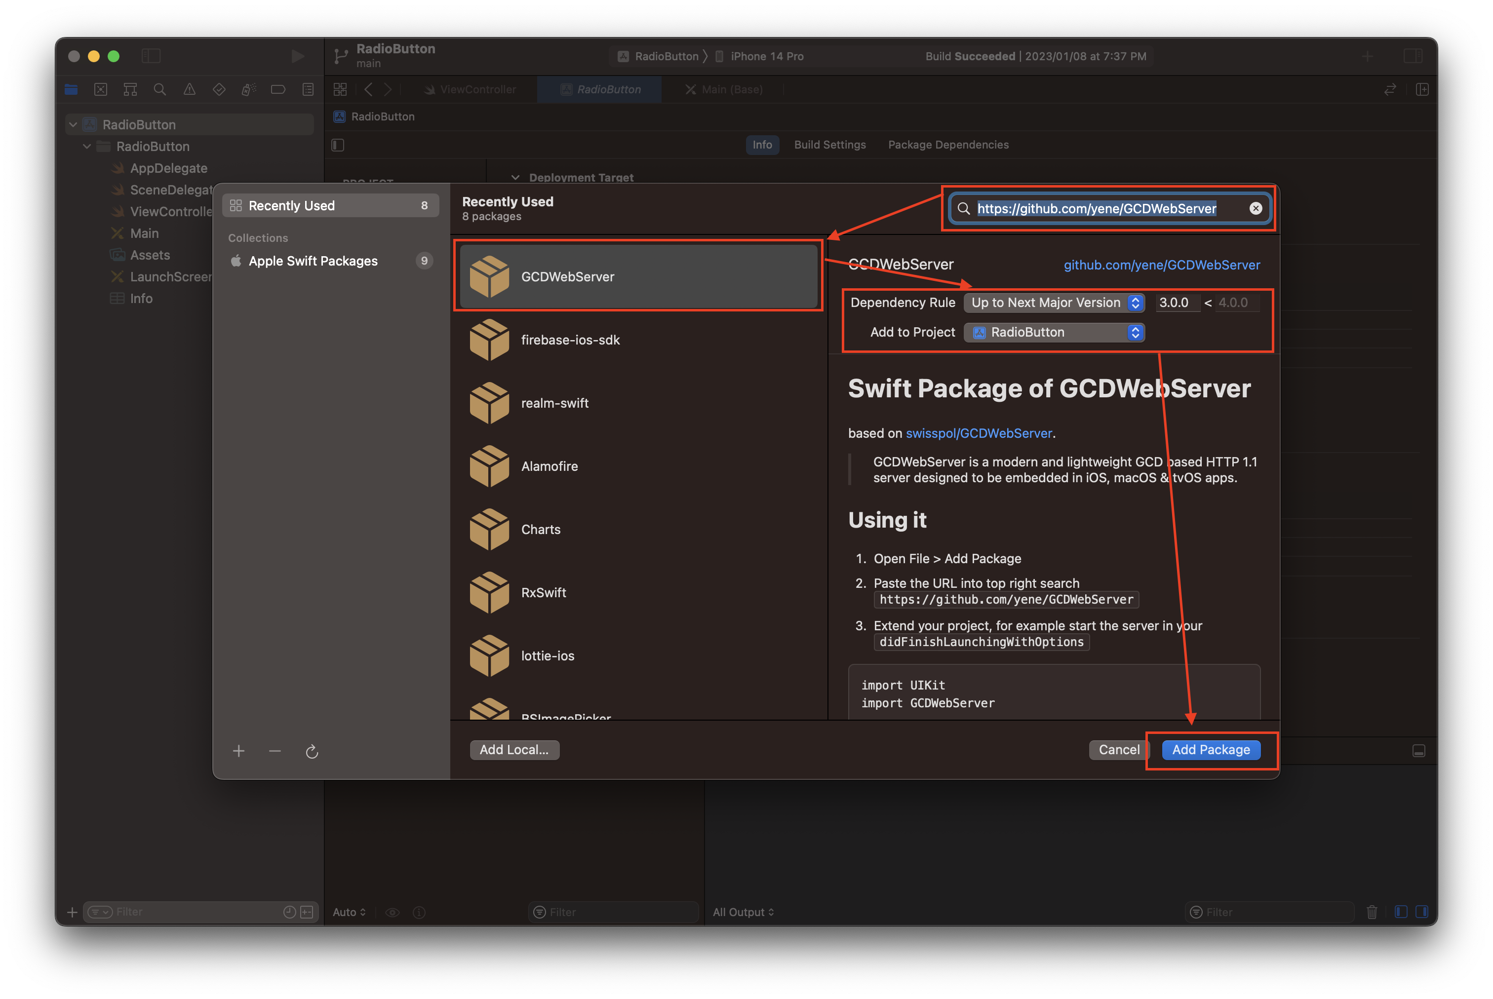Viewport: 1493px width, 999px height.
Task: Select the firebase-ios-sdk package
Action: click(x=638, y=340)
